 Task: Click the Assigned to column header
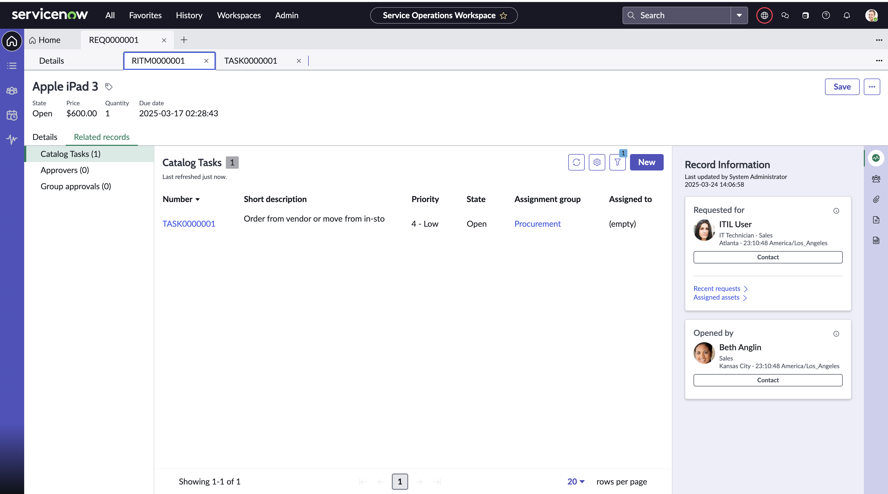click(x=630, y=199)
